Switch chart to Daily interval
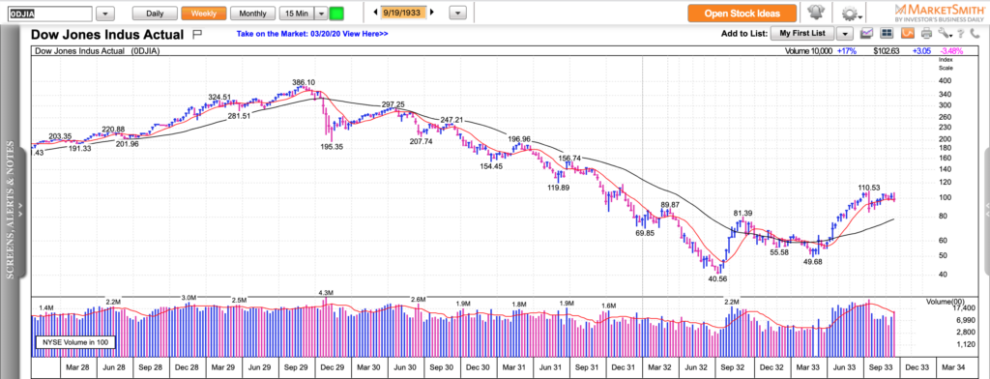The height and width of the screenshot is (379, 990). tap(154, 14)
